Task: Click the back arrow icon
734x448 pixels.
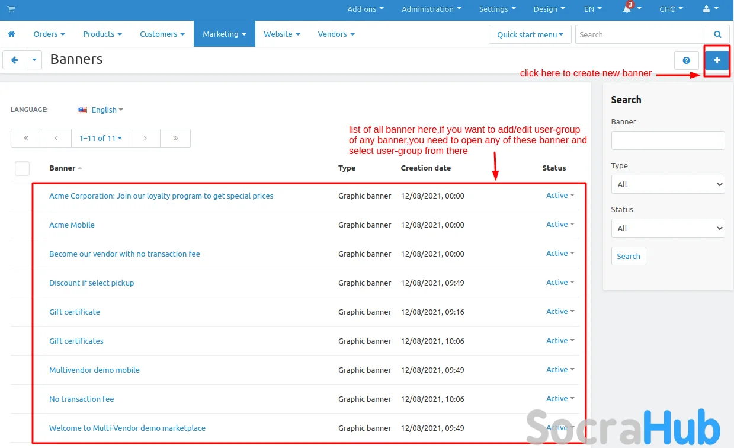Action: [15, 60]
